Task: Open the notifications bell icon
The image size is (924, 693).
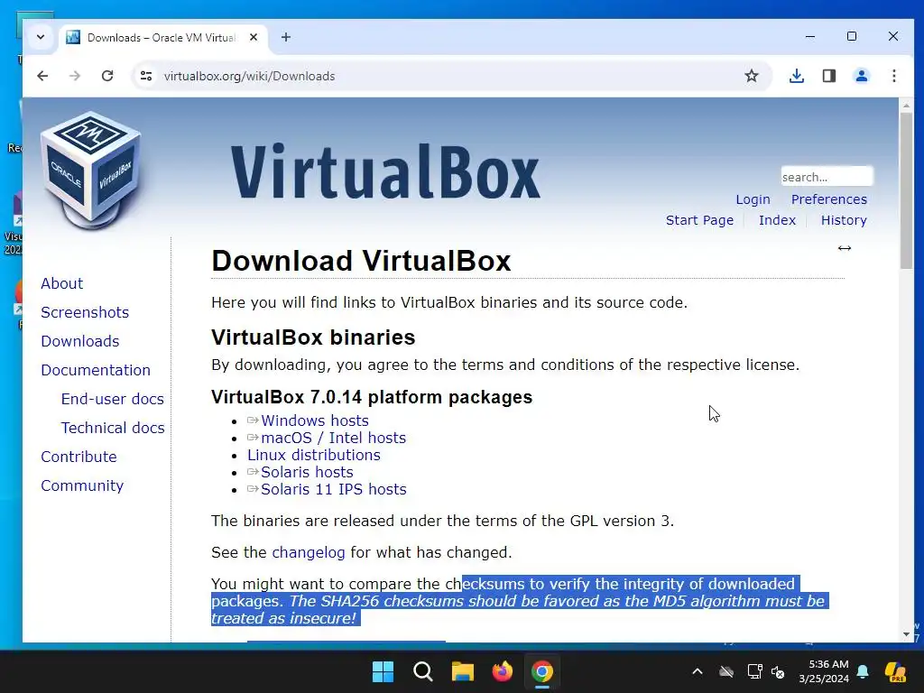Action: [x=863, y=671]
